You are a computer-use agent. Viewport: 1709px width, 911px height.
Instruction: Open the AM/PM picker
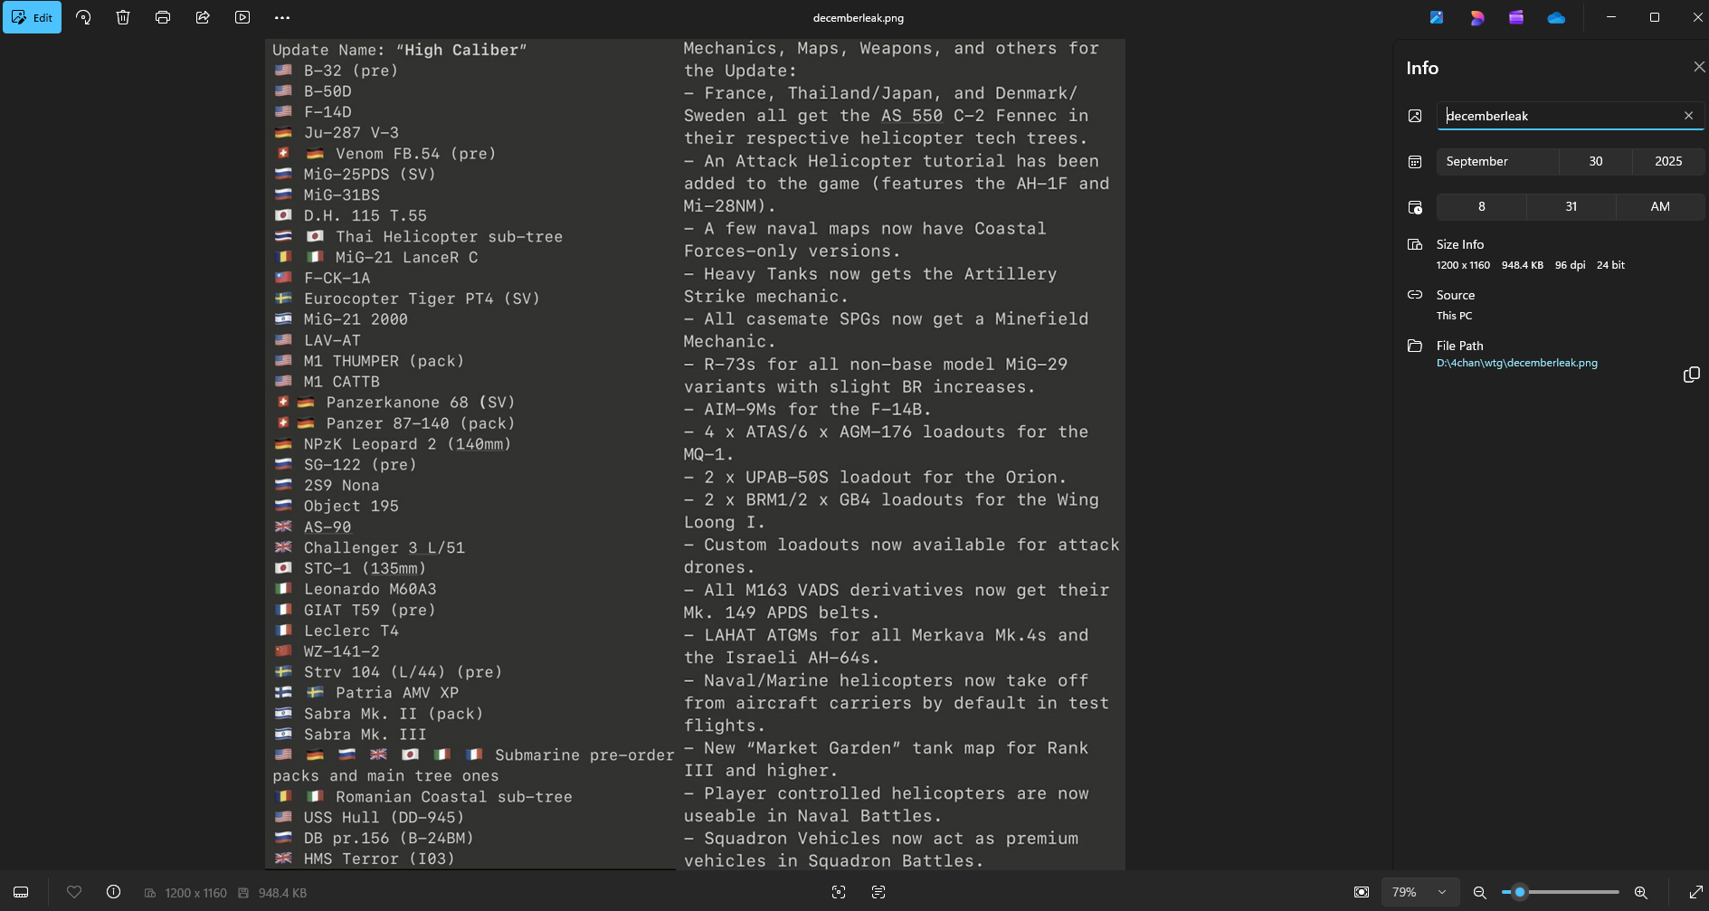1660,206
